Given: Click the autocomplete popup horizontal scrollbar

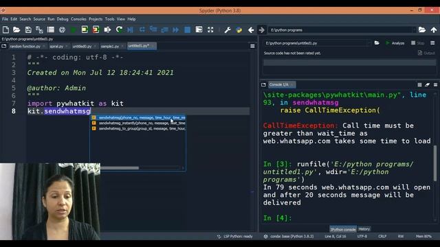Looking at the screenshot, I should tap(120, 168).
